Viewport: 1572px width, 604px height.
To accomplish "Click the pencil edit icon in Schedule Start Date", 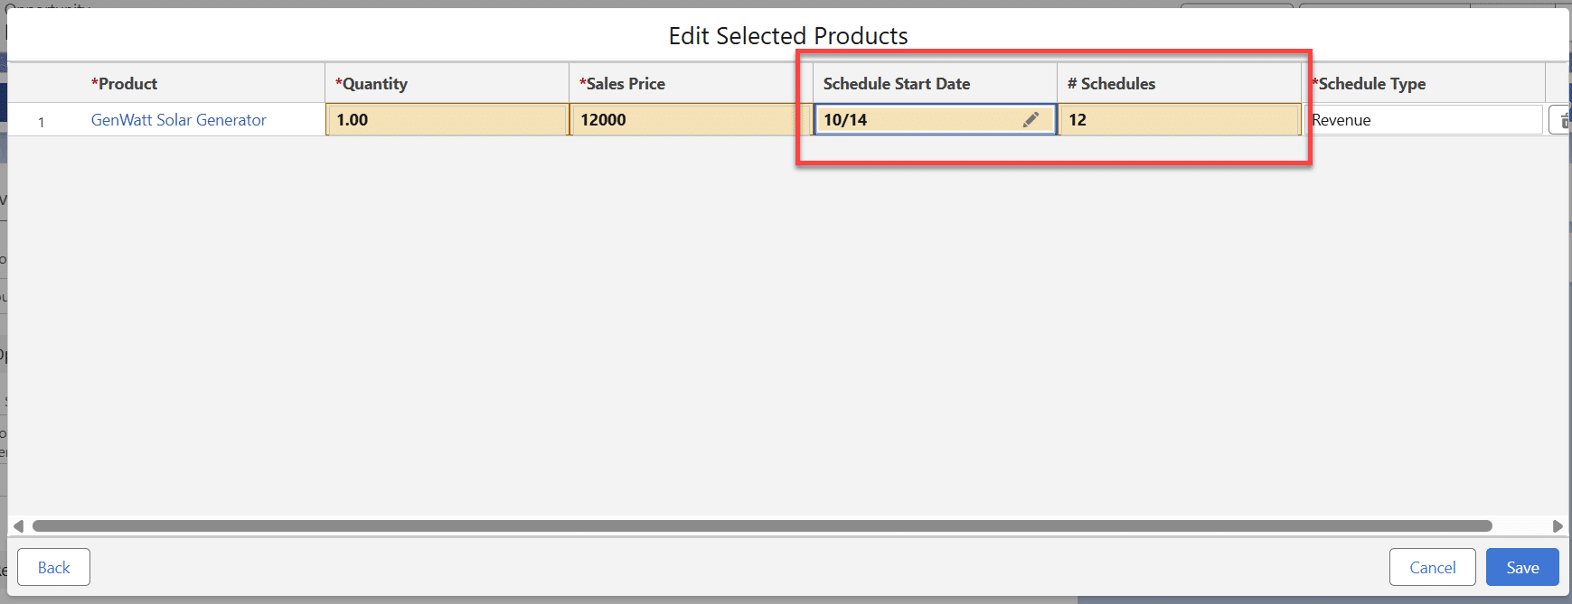I will [x=1031, y=120].
